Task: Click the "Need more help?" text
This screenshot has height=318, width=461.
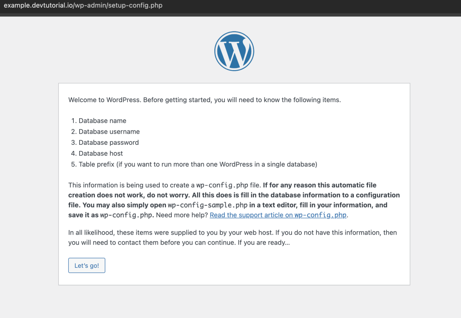Action: [182, 215]
